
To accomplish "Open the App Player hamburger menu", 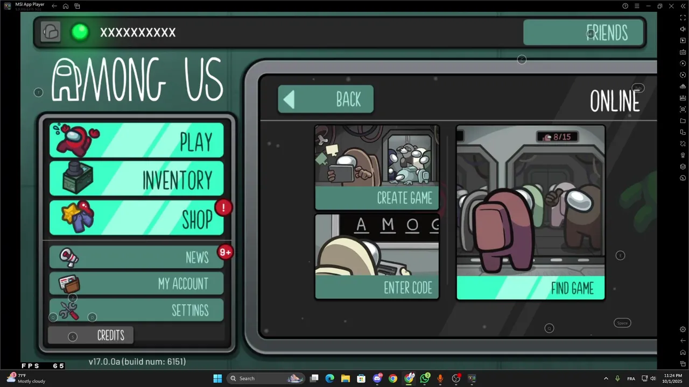I will tap(637, 6).
